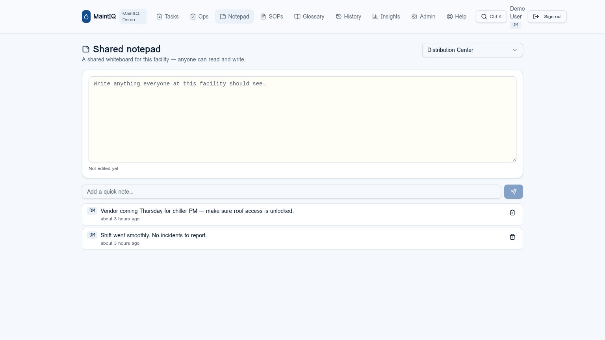Open the Distribution Center facility dropdown
This screenshot has height=340, width=605.
click(472, 50)
